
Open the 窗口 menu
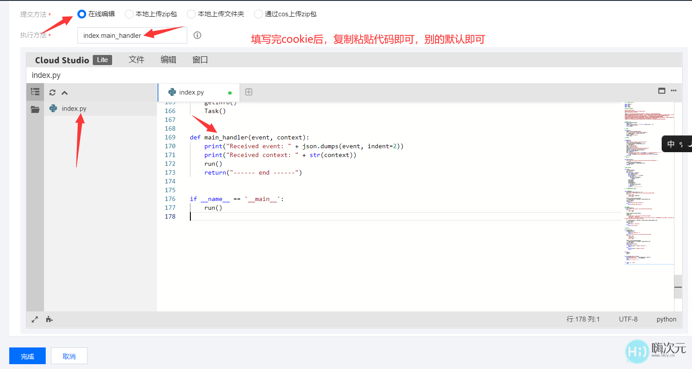200,60
